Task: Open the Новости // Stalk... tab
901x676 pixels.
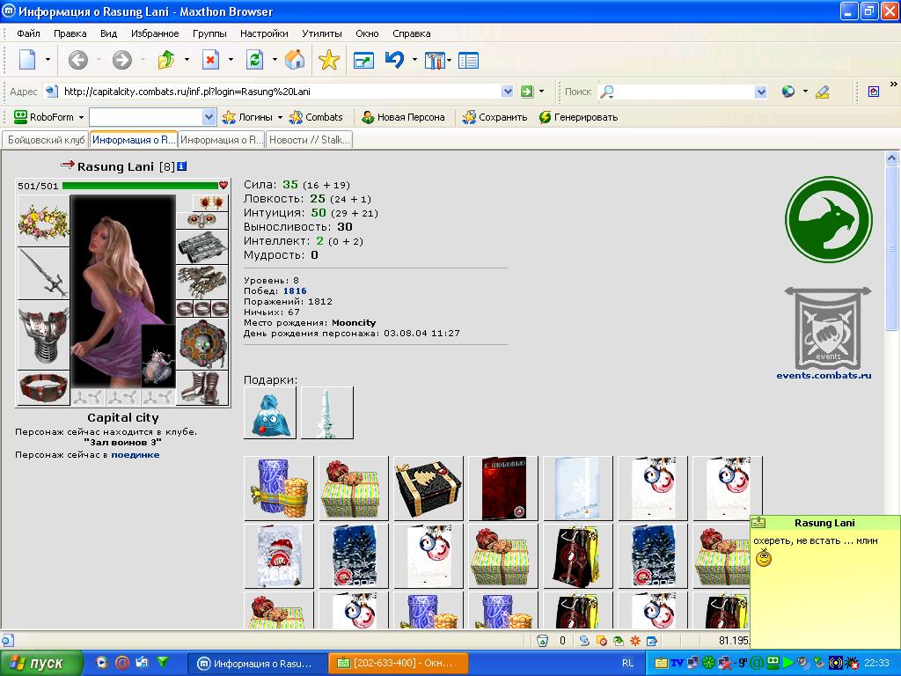Action: pyautogui.click(x=309, y=140)
